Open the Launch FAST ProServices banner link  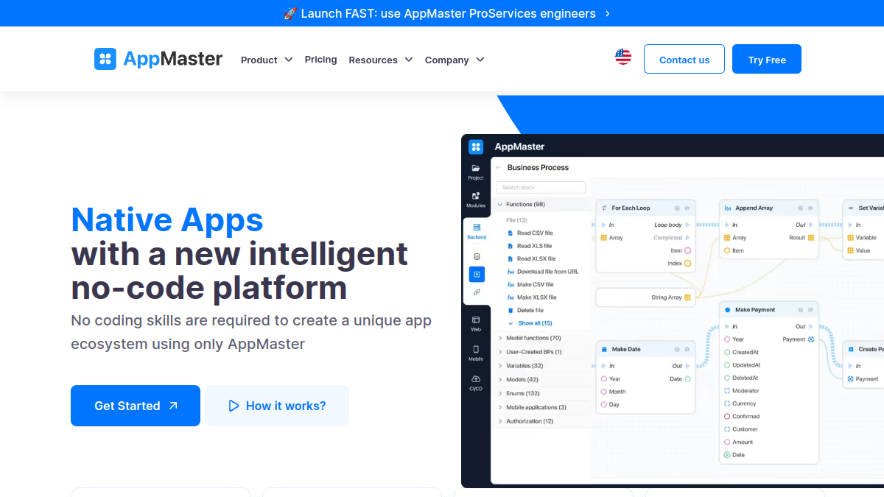click(x=447, y=13)
